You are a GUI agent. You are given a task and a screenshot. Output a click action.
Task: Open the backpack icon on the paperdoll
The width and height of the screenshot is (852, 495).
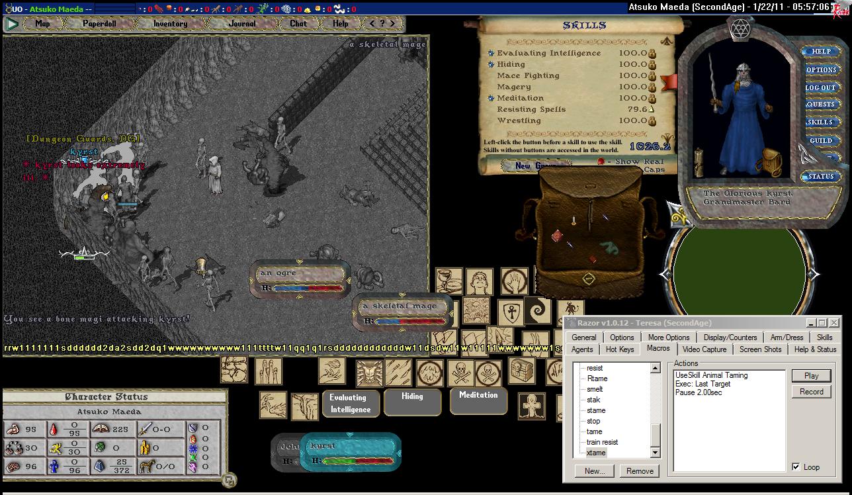tap(769, 160)
